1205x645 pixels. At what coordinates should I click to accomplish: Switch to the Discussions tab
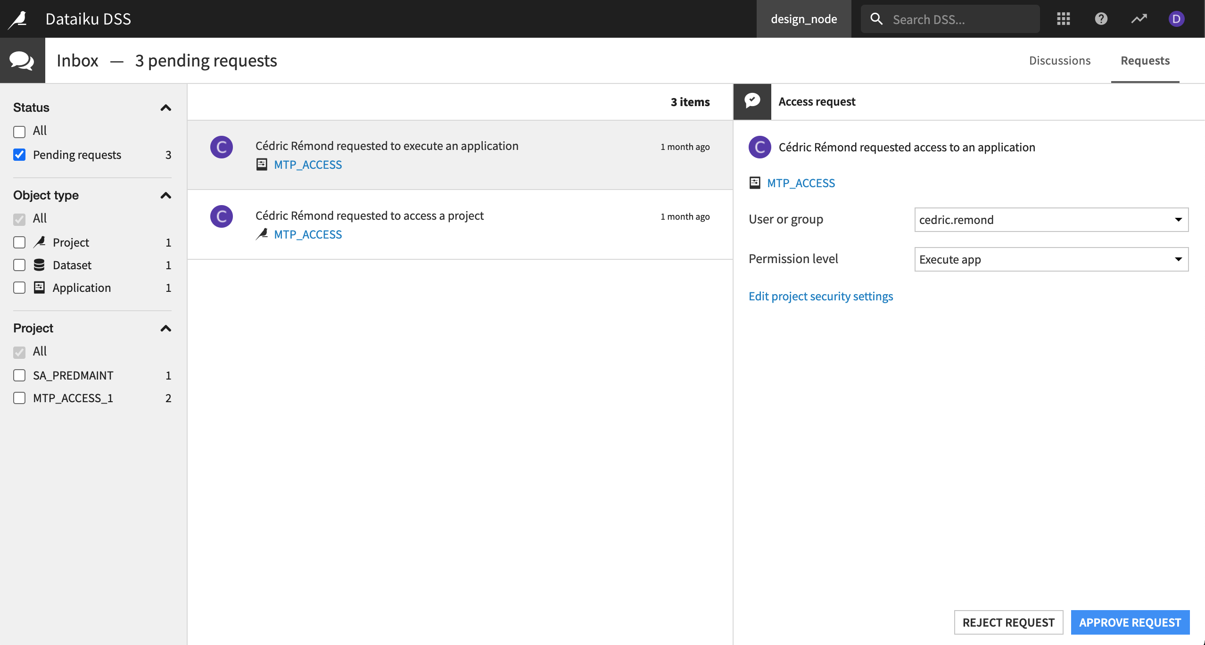1060,60
